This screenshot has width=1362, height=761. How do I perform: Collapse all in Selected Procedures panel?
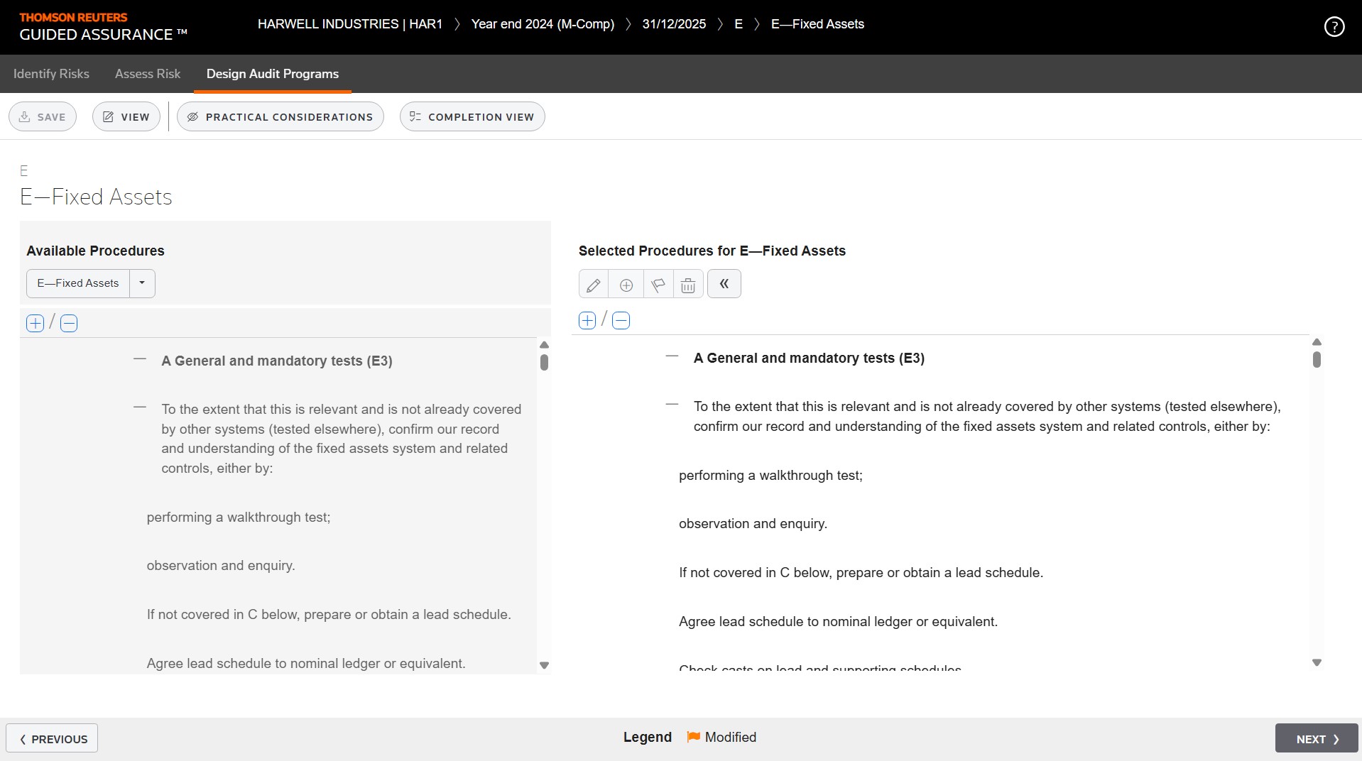tap(621, 321)
